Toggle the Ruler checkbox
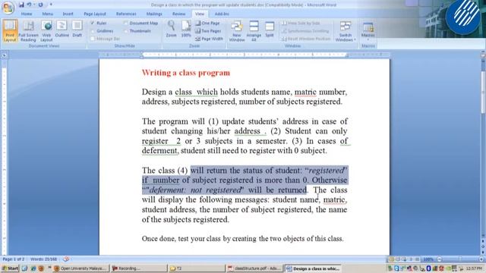Image resolution: width=486 pixels, height=273 pixels. click(93, 24)
